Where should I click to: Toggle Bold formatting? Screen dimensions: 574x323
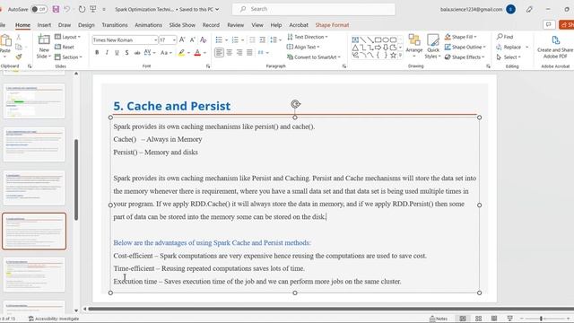pyautogui.click(x=97, y=53)
